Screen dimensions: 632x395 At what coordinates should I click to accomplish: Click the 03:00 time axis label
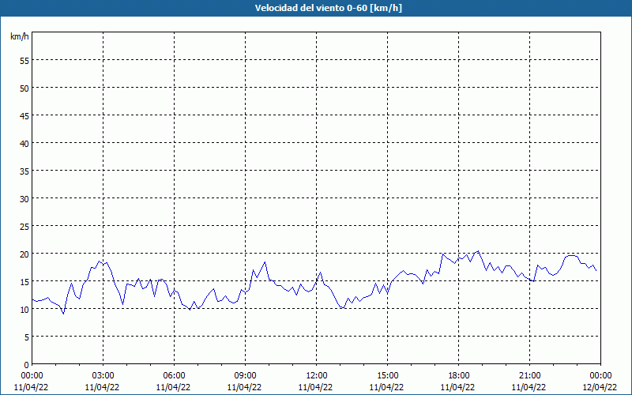[x=103, y=376]
